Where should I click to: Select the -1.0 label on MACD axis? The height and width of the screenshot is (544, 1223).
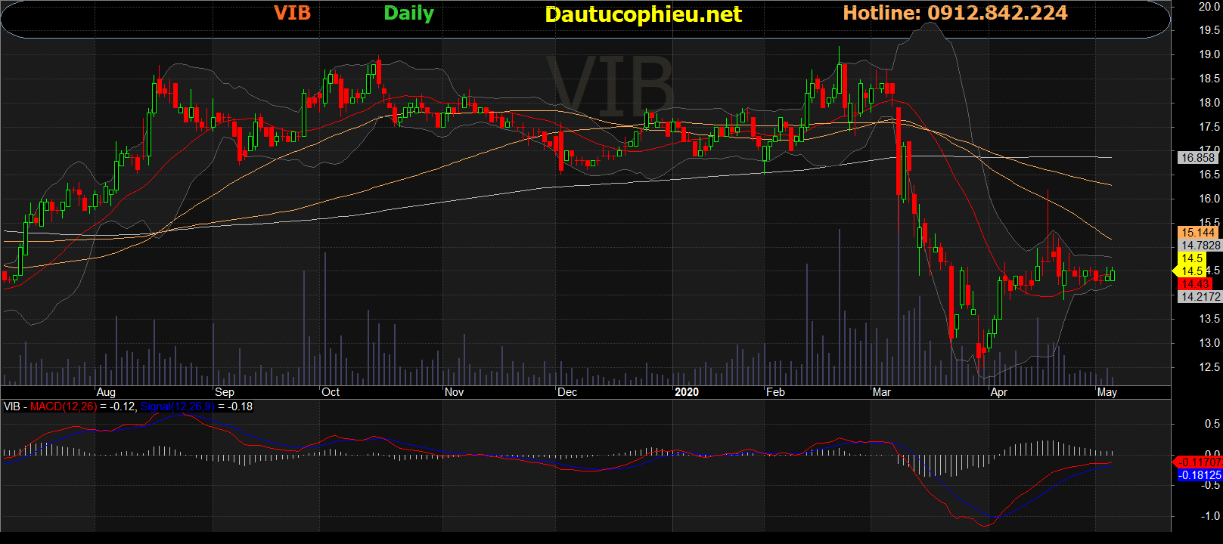coord(1210,516)
